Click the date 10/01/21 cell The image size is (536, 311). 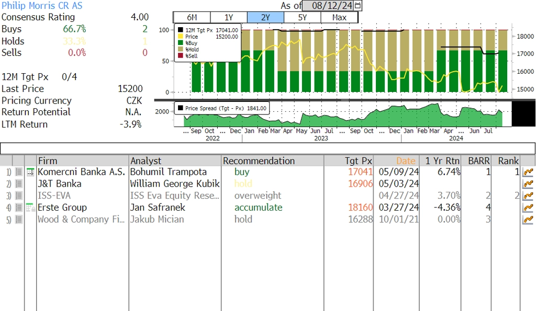398,220
